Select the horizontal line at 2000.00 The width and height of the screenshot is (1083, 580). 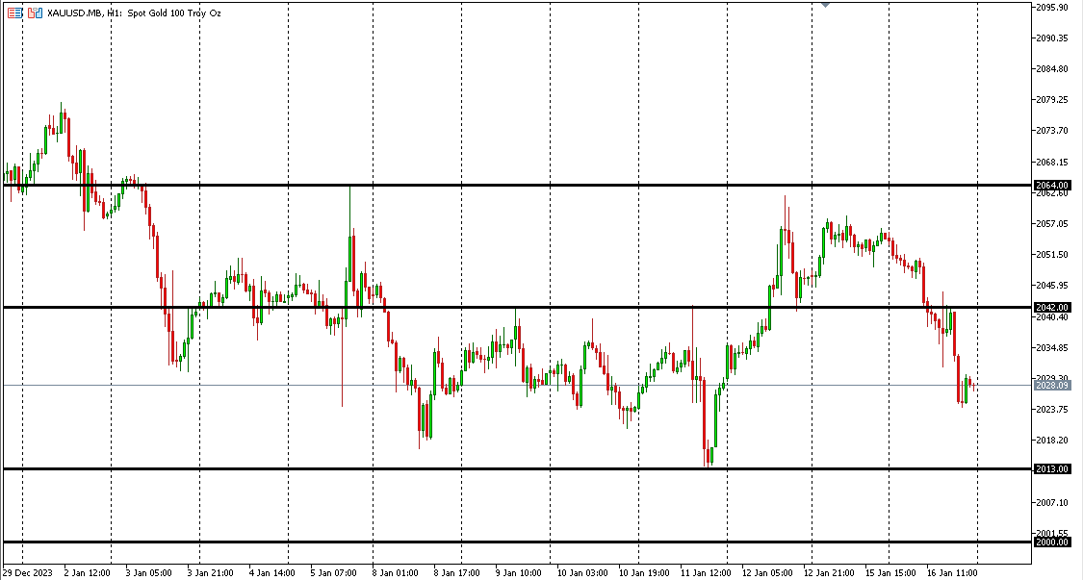(x=481, y=542)
